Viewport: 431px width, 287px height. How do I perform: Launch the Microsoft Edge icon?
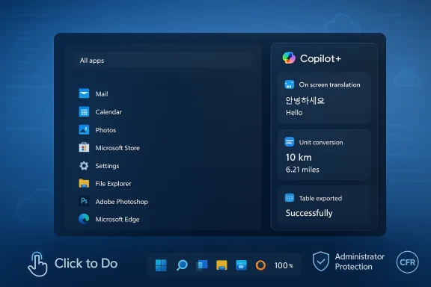coord(84,219)
